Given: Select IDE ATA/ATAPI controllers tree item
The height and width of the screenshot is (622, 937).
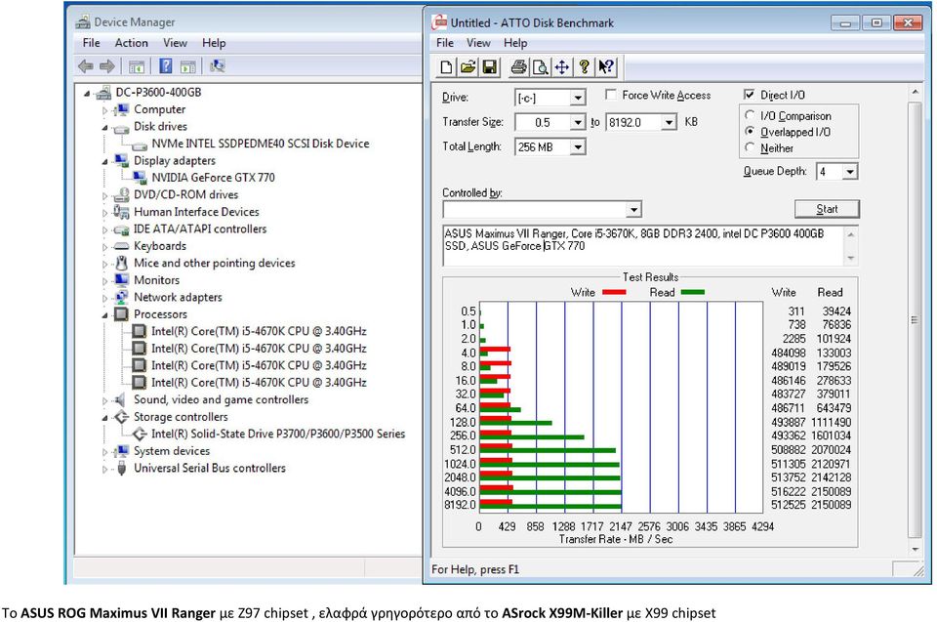Looking at the screenshot, I should pyautogui.click(x=200, y=229).
